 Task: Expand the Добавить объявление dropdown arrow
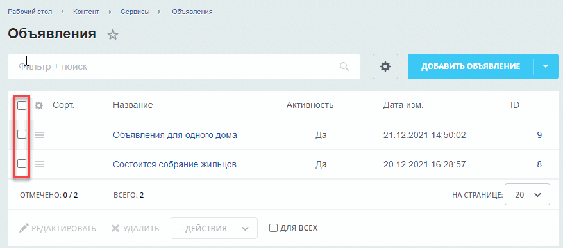click(546, 66)
